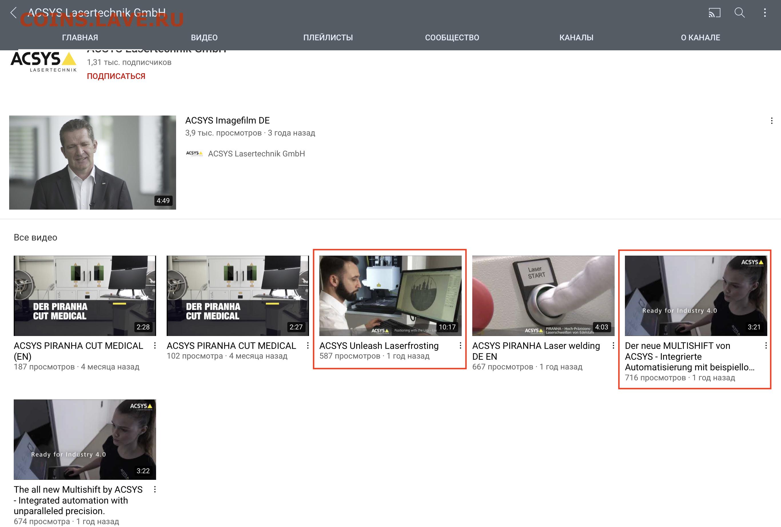Viewport: 781px width, 527px height.
Task: Play the 3:22 Ready for Industry 4.0 thumbnail
Action: (85, 439)
